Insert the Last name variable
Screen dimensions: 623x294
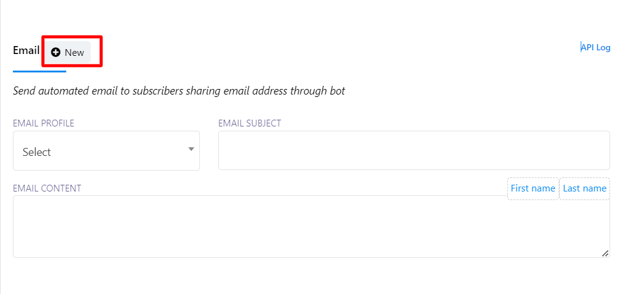(x=584, y=188)
